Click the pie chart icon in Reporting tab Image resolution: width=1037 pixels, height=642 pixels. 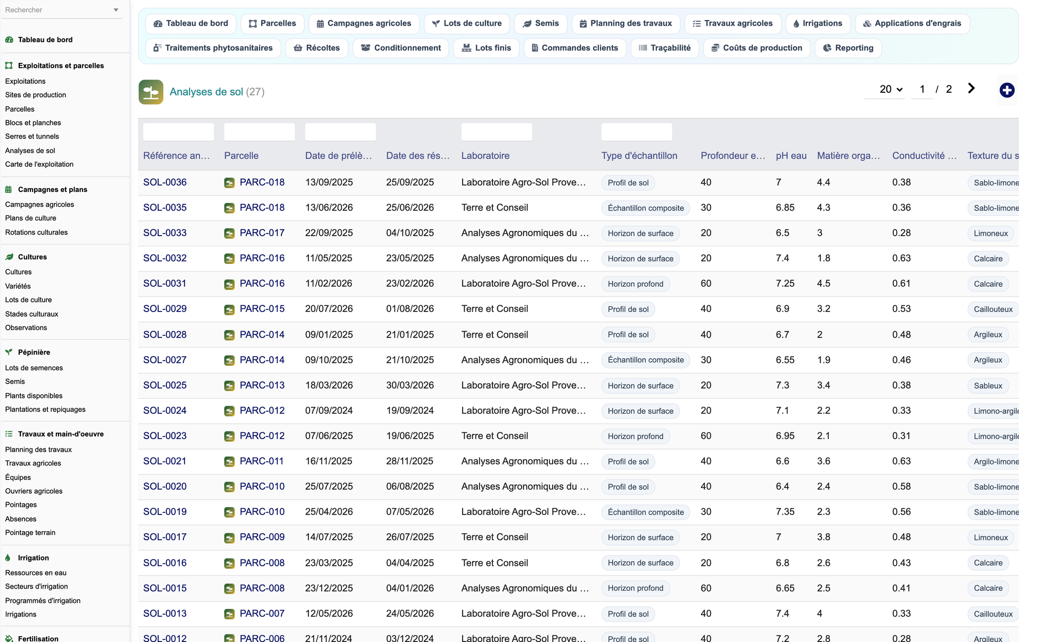click(827, 48)
